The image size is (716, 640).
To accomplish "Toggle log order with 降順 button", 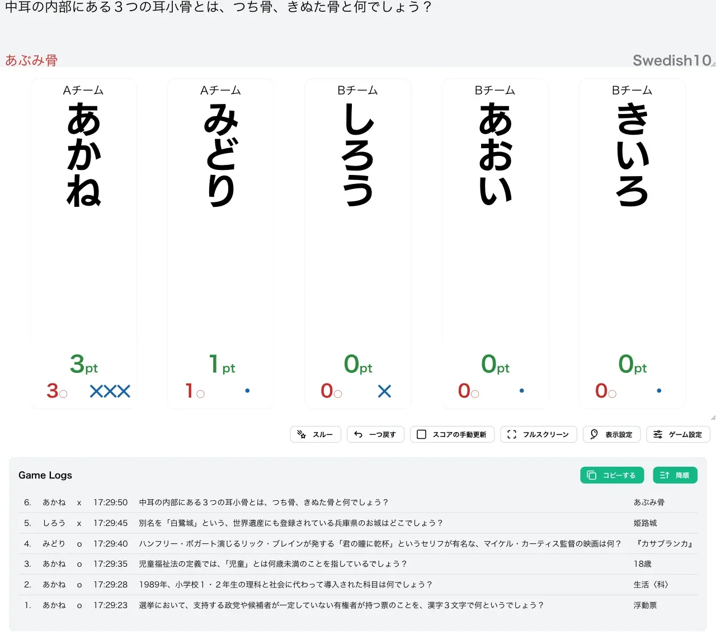I will (x=675, y=475).
